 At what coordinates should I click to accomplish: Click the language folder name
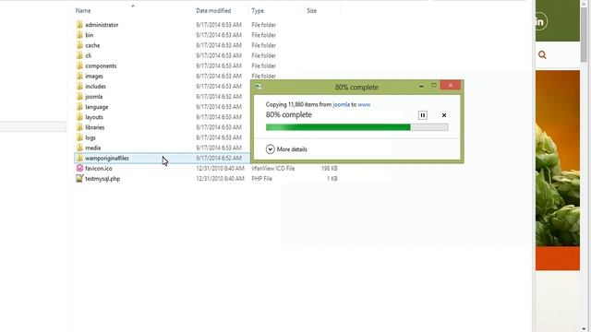point(96,107)
